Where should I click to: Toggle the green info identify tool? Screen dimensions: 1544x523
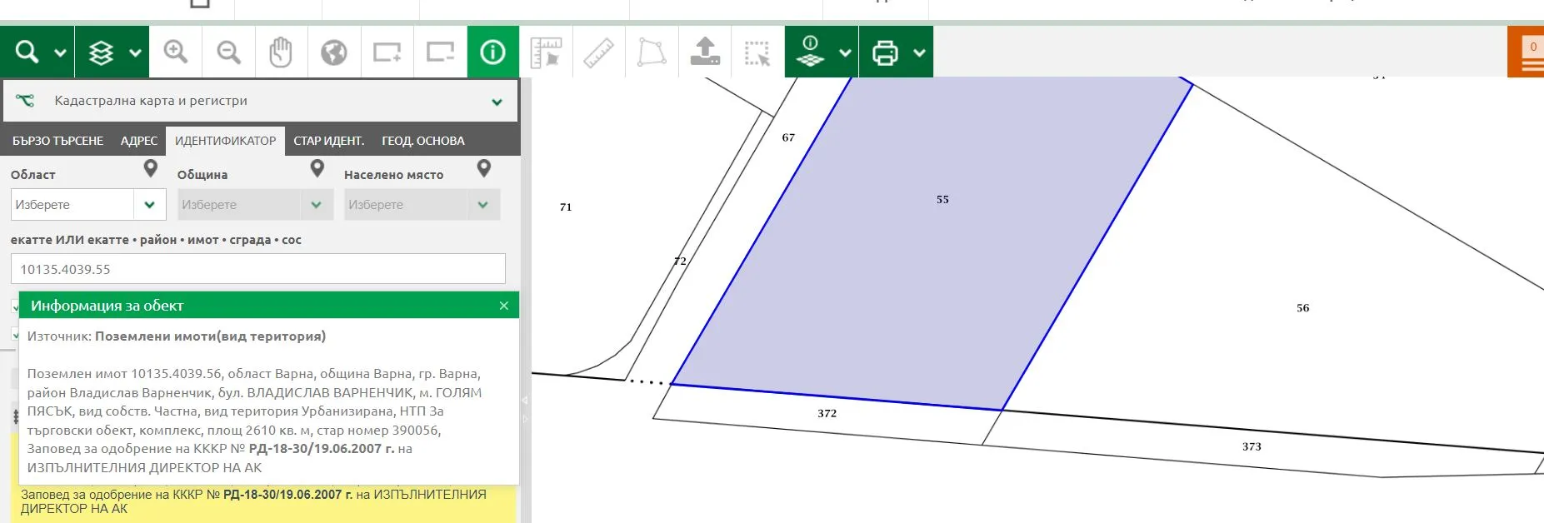pyautogui.click(x=492, y=52)
